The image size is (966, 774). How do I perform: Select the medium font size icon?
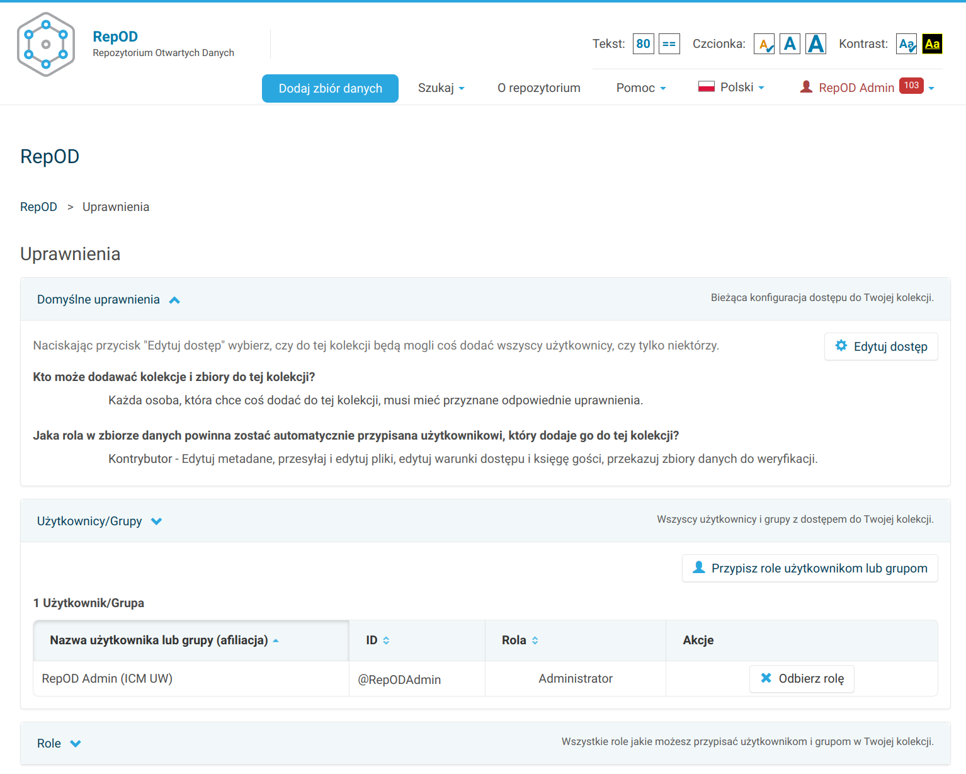point(790,44)
